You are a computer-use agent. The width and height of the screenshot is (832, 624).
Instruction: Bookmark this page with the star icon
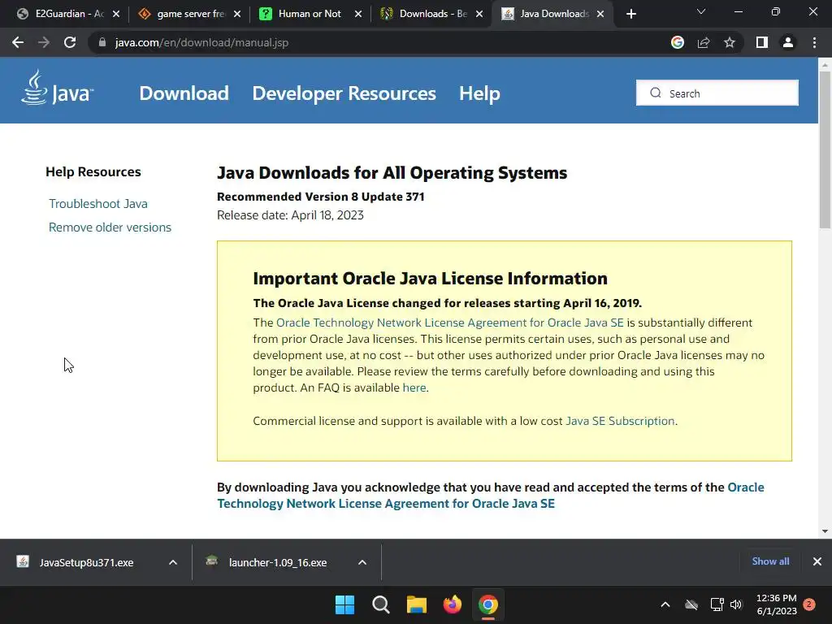click(730, 42)
